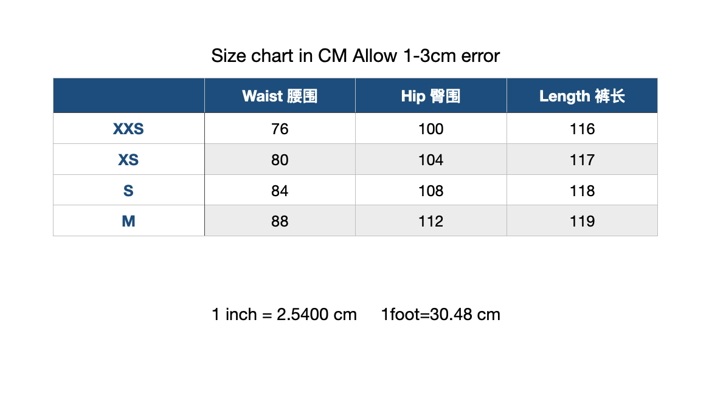Click the M length value 119
Viewport: 709px width, 413px height.
[x=582, y=221]
